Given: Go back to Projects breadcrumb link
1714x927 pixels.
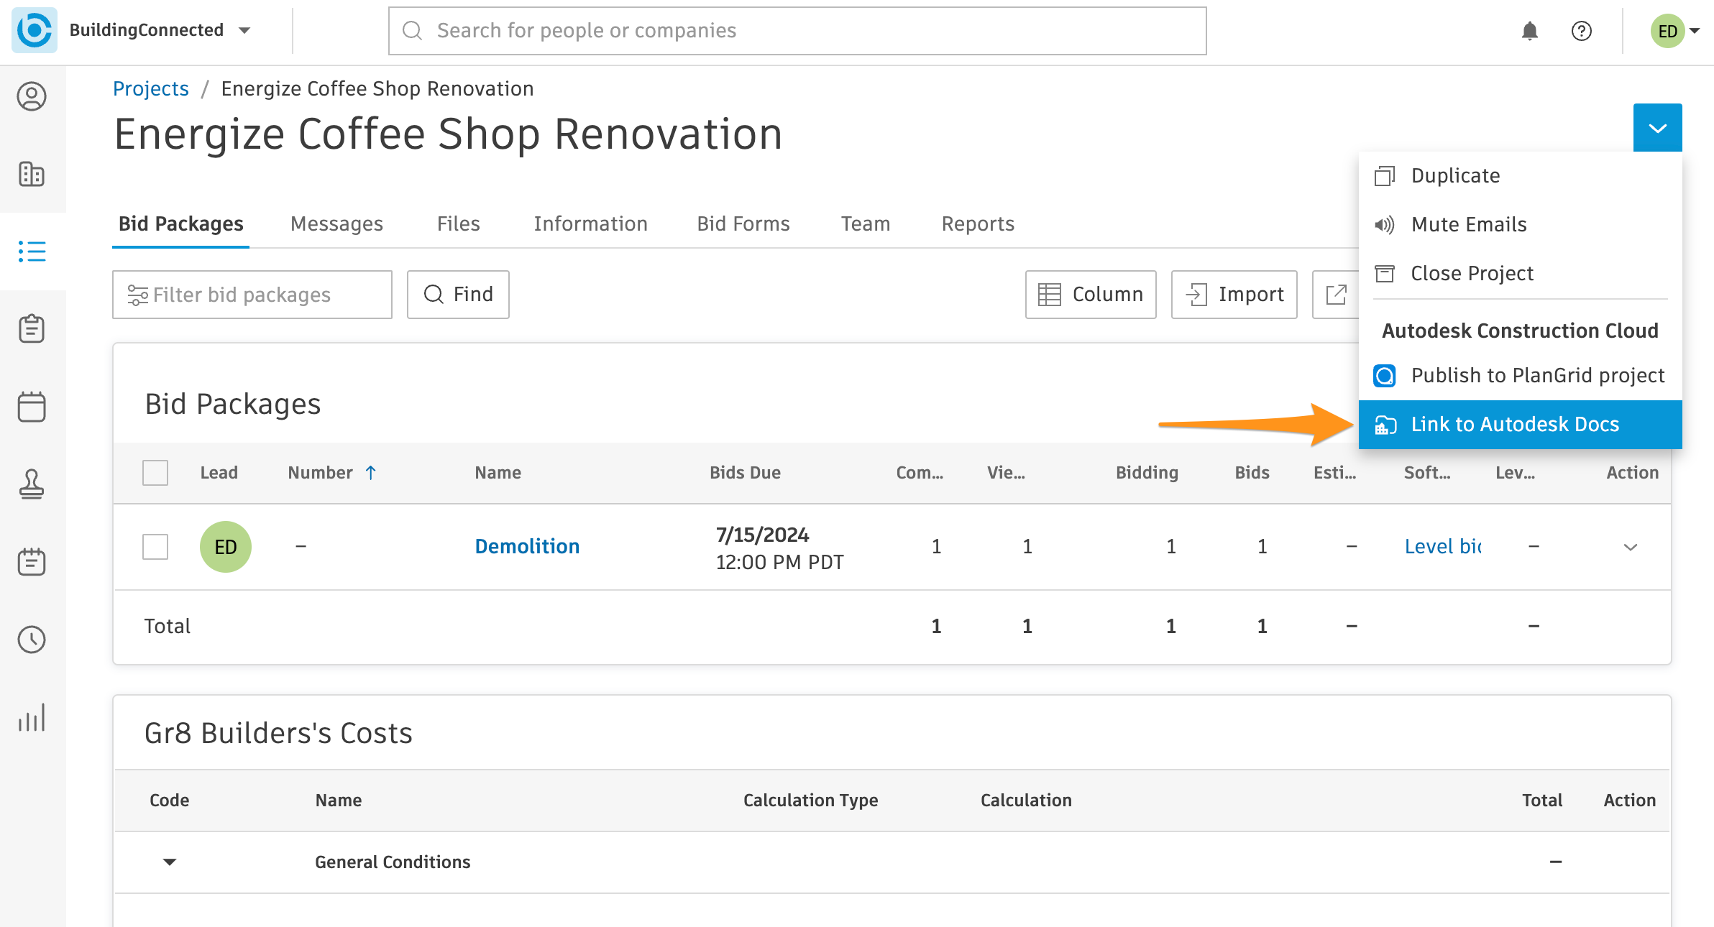Looking at the screenshot, I should [x=150, y=88].
